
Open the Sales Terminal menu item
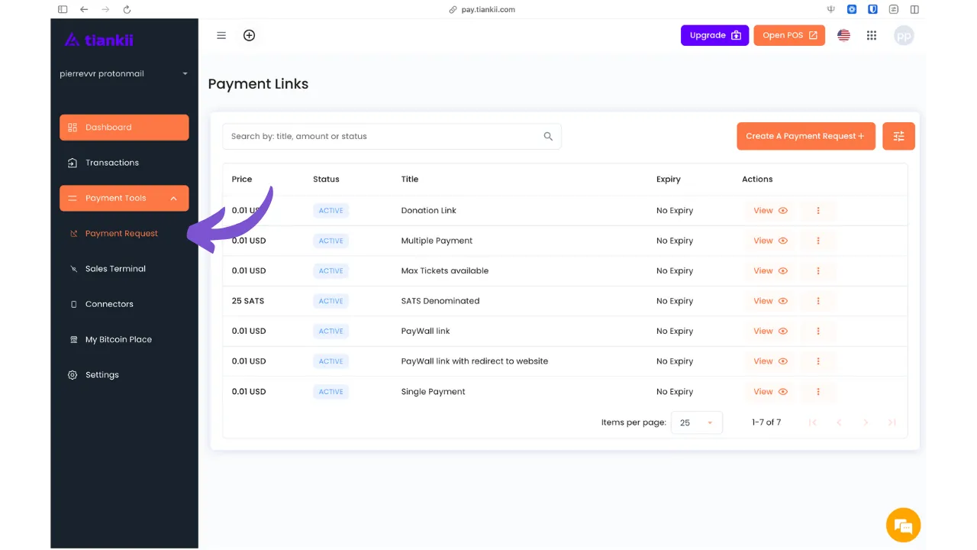click(x=115, y=269)
